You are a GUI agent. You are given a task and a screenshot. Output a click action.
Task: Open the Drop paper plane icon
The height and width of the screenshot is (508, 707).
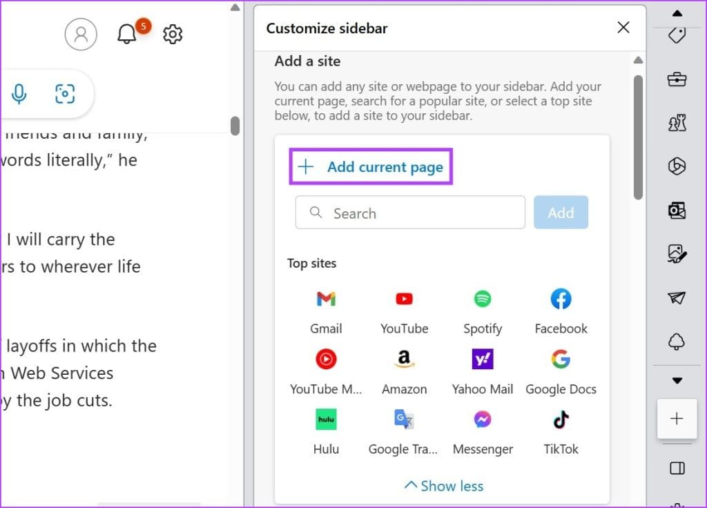pos(677,297)
